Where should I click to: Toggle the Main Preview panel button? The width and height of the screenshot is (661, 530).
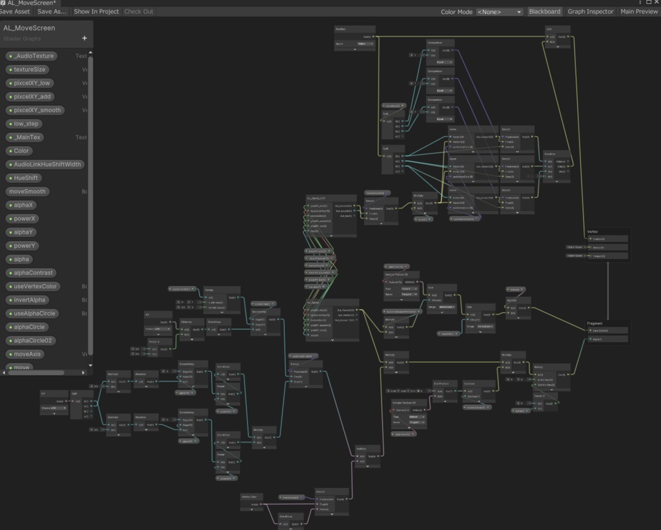coord(638,12)
